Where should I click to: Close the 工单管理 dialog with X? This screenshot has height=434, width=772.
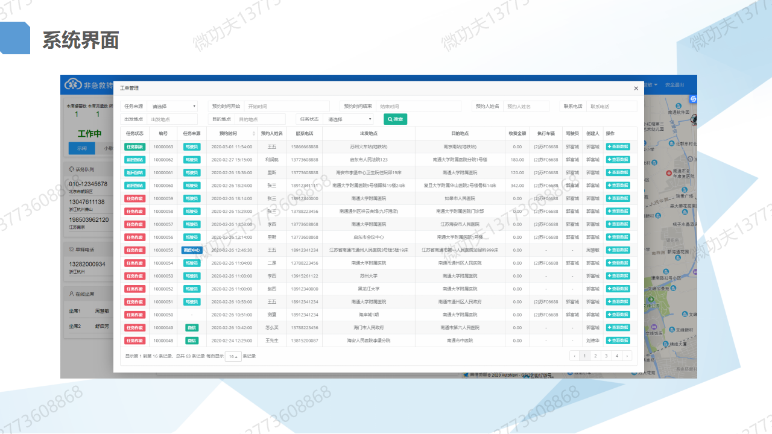click(636, 89)
